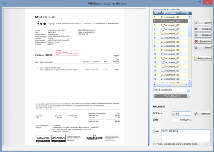Image resolution: width=214 pixels, height=152 pixels.
Task: Click the Rotation button
Action: click(203, 35)
